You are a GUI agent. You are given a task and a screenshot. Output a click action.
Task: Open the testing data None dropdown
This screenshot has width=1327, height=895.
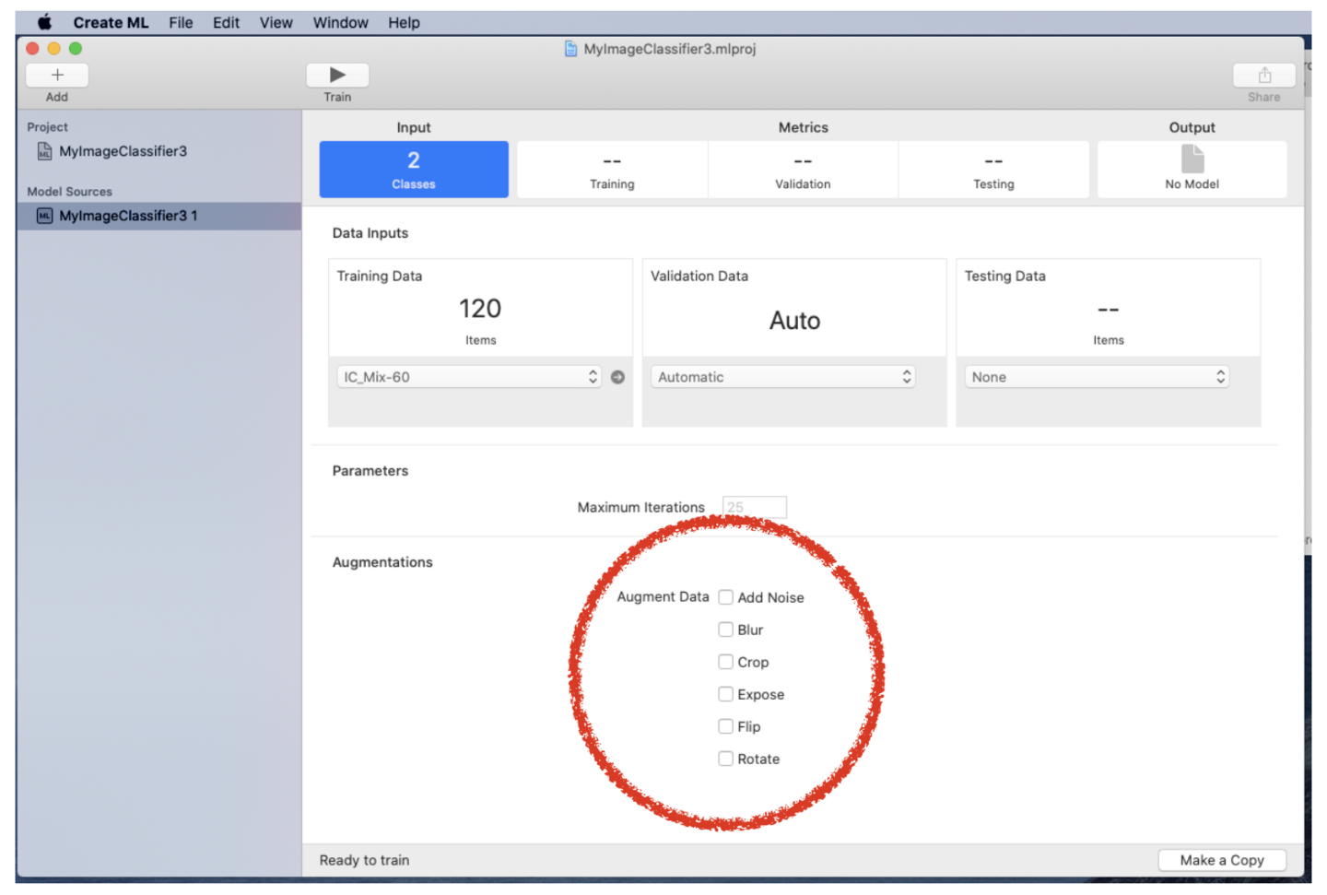[1098, 377]
